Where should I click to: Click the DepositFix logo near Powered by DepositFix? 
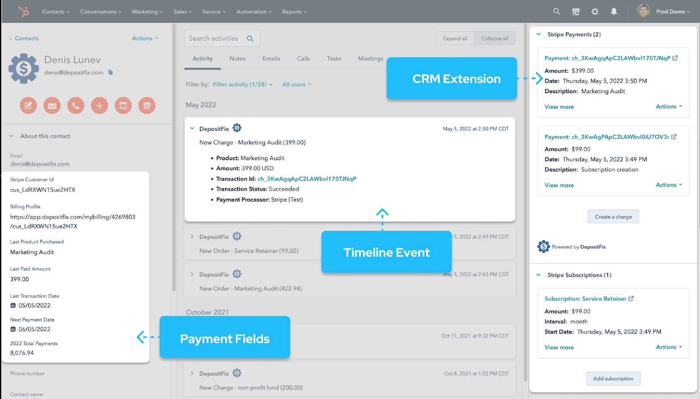tap(543, 247)
